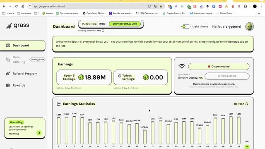This screenshot has width=265, height=149.
Task: Click the 678.0K bar label
Action: pyautogui.click(x=145, y=127)
